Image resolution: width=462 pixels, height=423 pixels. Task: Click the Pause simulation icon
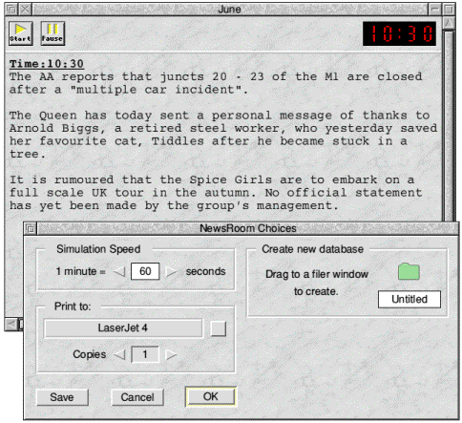coord(52,33)
